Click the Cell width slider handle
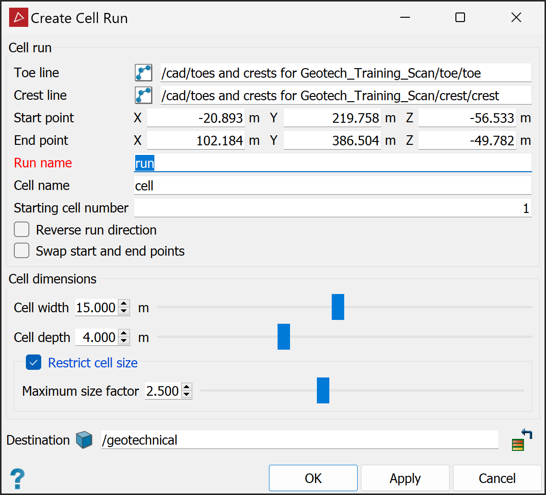Screen dimensions: 546x495 click(x=338, y=307)
